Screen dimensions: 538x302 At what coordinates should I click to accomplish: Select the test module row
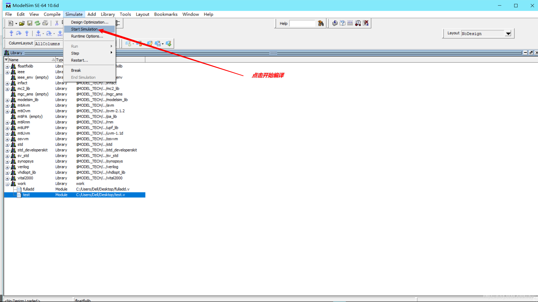pyautogui.click(x=75, y=195)
